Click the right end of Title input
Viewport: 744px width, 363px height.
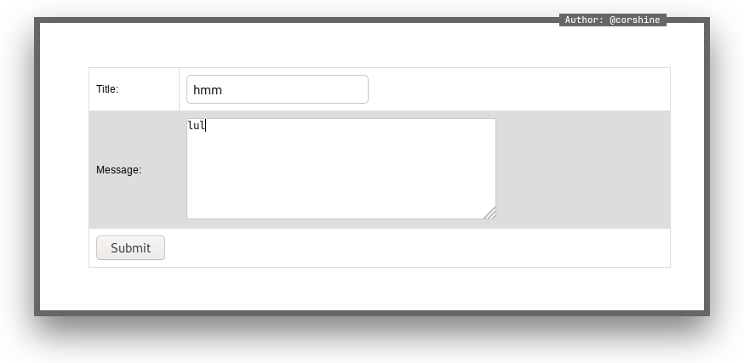pyautogui.click(x=358, y=89)
